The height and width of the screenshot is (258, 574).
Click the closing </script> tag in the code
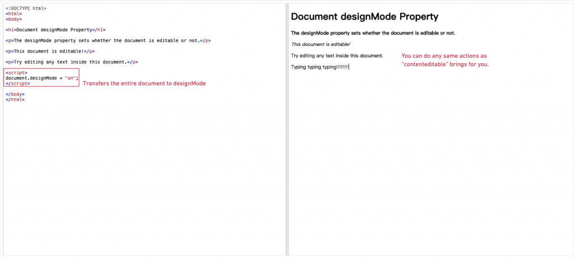(17, 83)
